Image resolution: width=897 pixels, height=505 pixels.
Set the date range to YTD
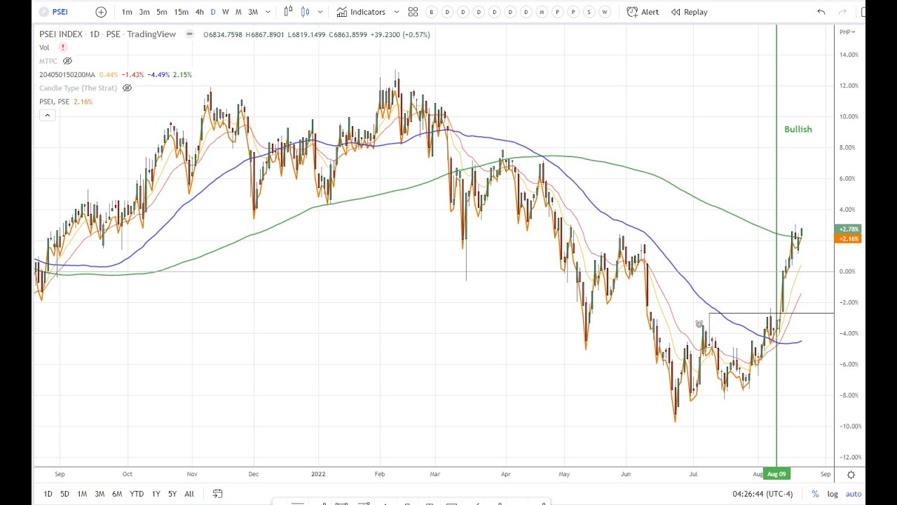click(137, 494)
